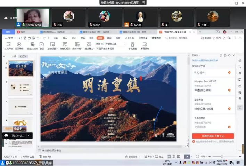246x166 pixels.
Task: Open 手机遥控 phone remote tool
Action: coord(132,45)
